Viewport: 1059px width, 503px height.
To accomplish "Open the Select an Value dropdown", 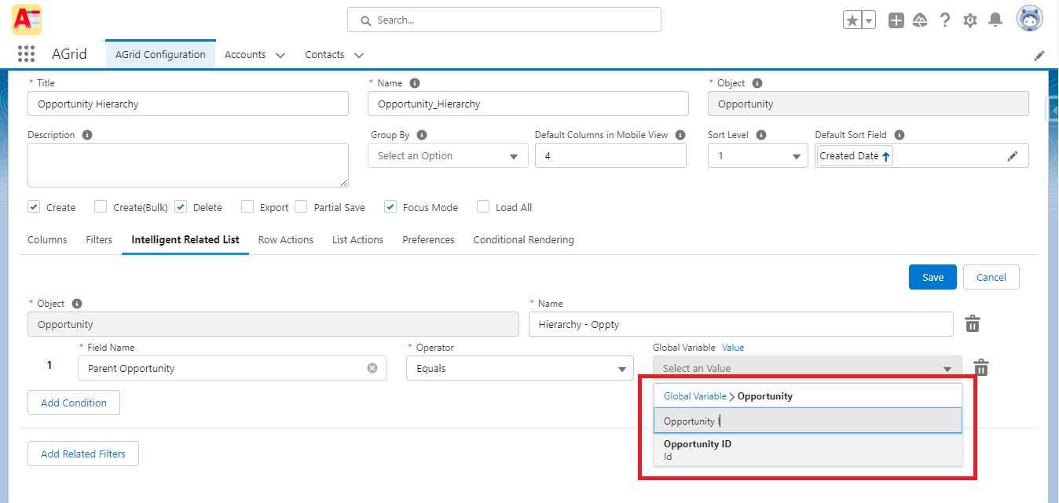I will pos(808,368).
